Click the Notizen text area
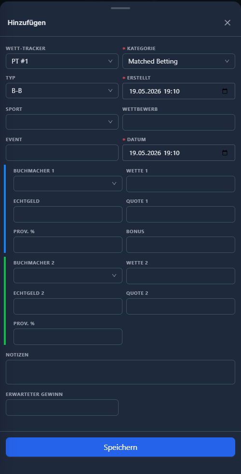Image resolution: width=241 pixels, height=474 pixels. coord(120,372)
